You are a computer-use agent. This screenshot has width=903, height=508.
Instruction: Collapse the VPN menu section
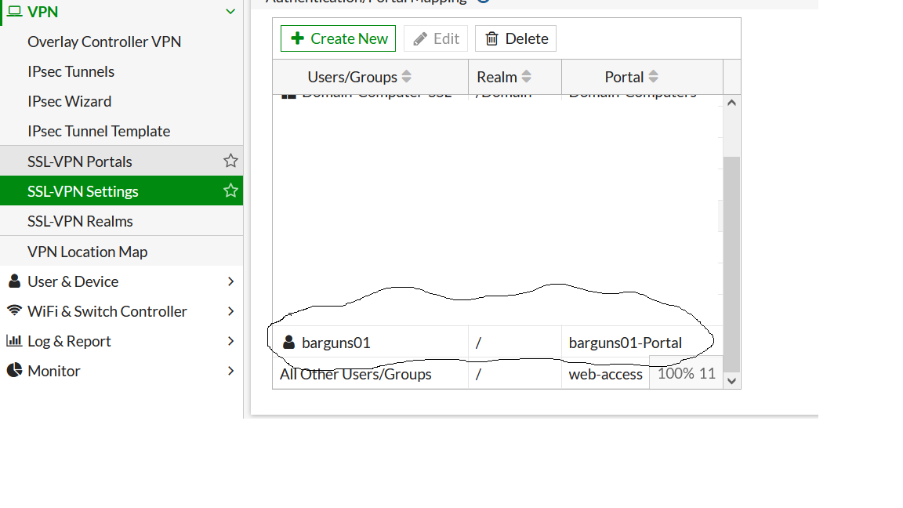click(x=230, y=12)
